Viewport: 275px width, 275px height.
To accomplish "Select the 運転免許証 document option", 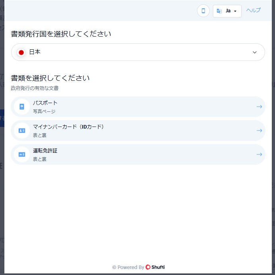I will (x=138, y=154).
